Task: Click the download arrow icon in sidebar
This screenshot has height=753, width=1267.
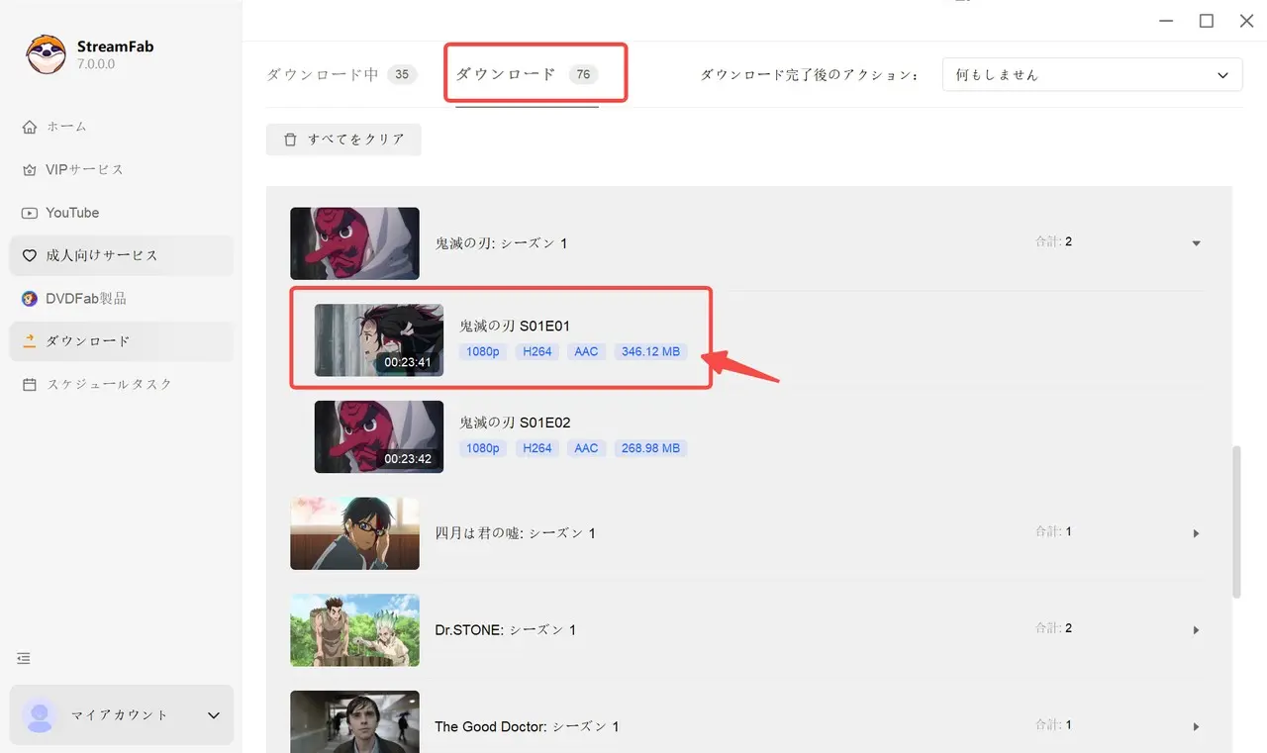Action: click(29, 341)
